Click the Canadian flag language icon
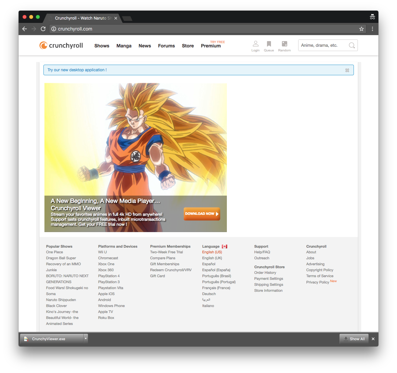This screenshot has width=397, height=373. coord(225,246)
